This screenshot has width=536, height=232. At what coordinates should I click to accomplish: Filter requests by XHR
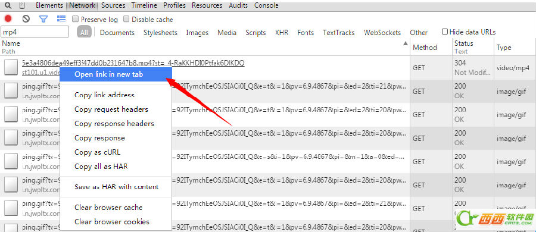click(282, 33)
